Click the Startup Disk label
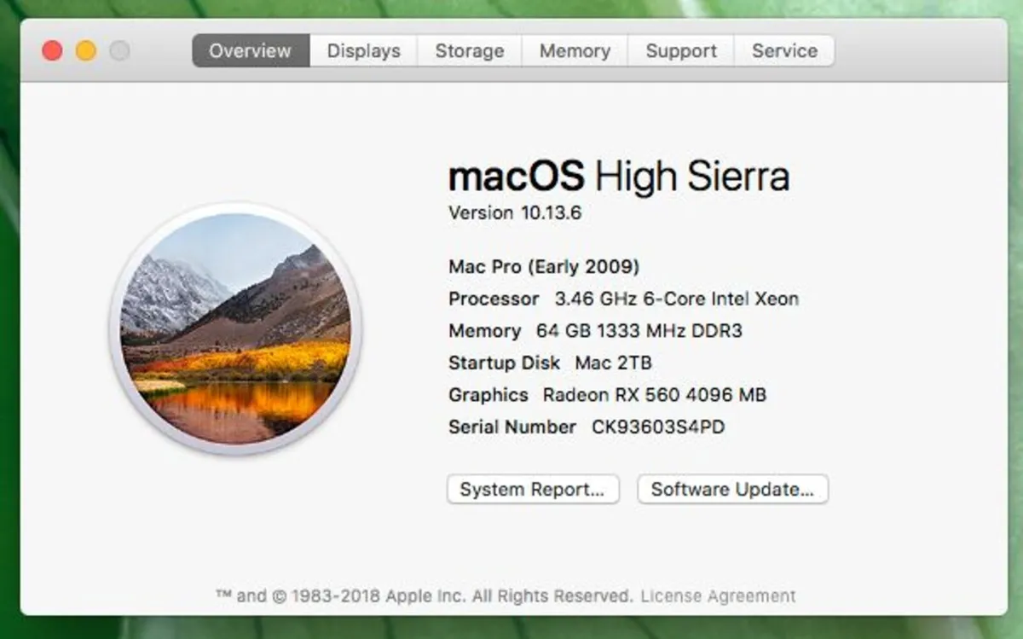The height and width of the screenshot is (639, 1023). [x=505, y=363]
